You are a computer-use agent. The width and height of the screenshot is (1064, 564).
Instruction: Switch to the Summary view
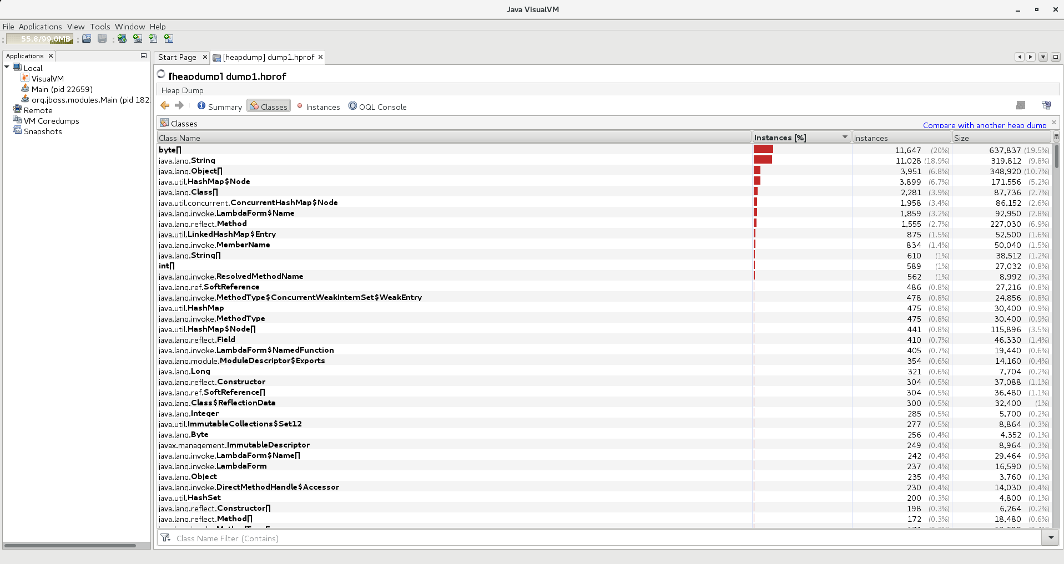(x=220, y=106)
